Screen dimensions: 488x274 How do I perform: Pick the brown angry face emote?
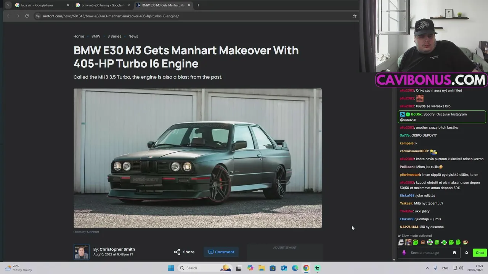422,242
